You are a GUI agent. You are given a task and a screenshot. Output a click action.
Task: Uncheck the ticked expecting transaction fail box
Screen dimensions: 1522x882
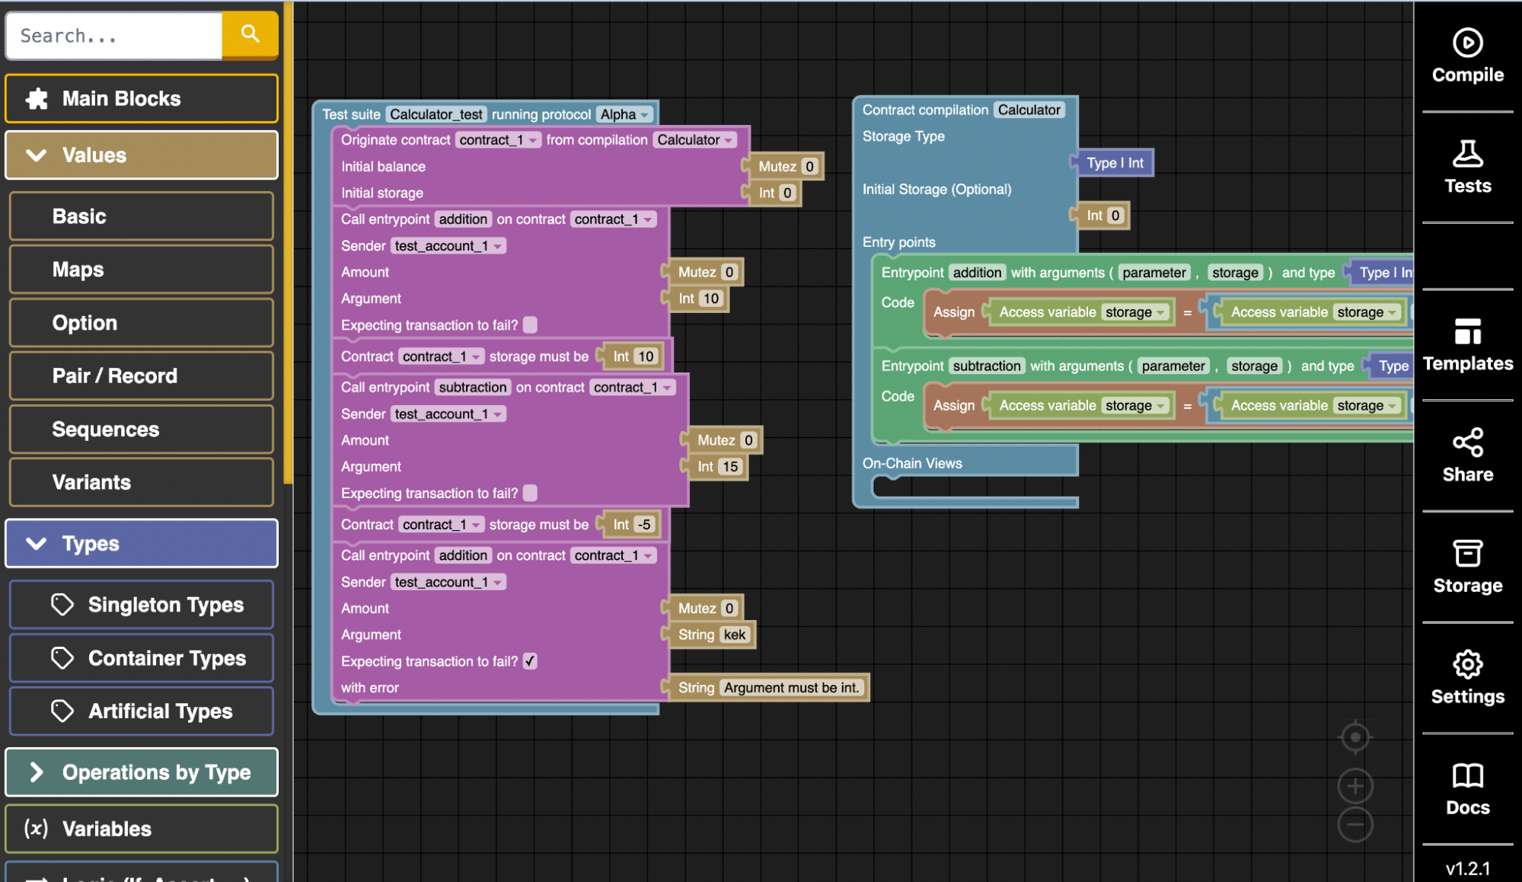pyautogui.click(x=531, y=661)
